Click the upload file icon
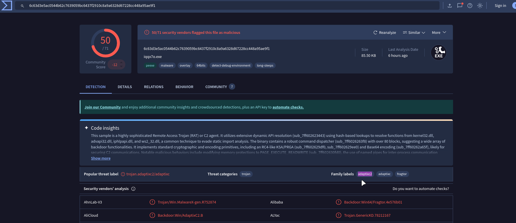 coord(450,5)
